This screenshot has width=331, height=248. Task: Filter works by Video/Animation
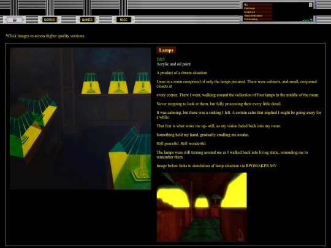coord(257,15)
